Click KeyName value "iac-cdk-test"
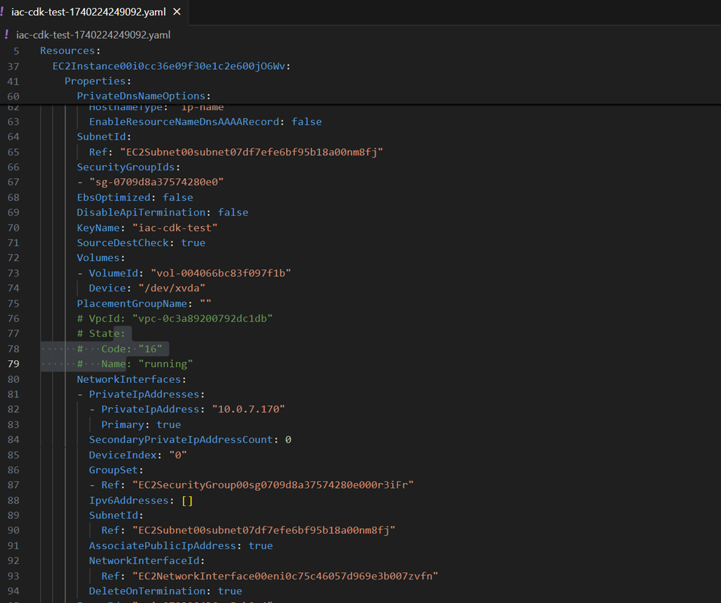721x603 pixels. coord(175,228)
